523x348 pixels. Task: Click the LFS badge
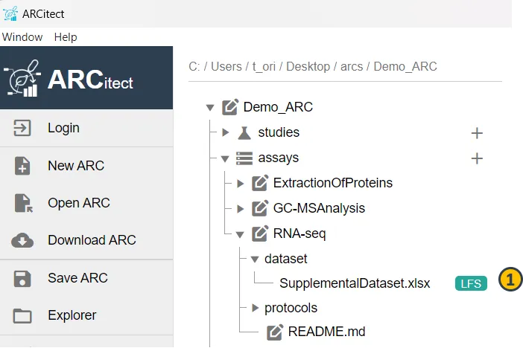click(x=471, y=283)
